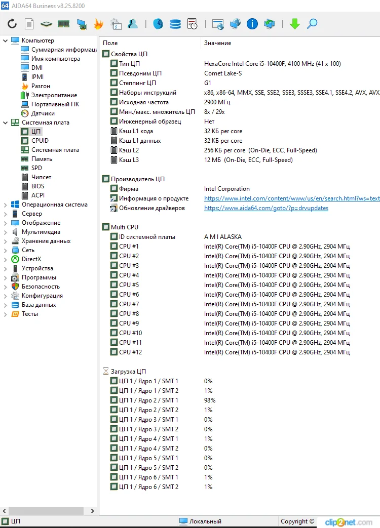Open the CPUID tree item
380x528 pixels.
coord(35,140)
